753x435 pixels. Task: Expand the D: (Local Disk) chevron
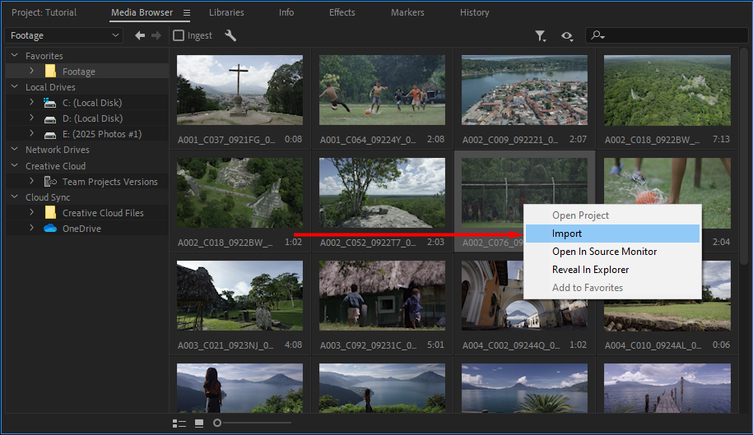pos(31,118)
